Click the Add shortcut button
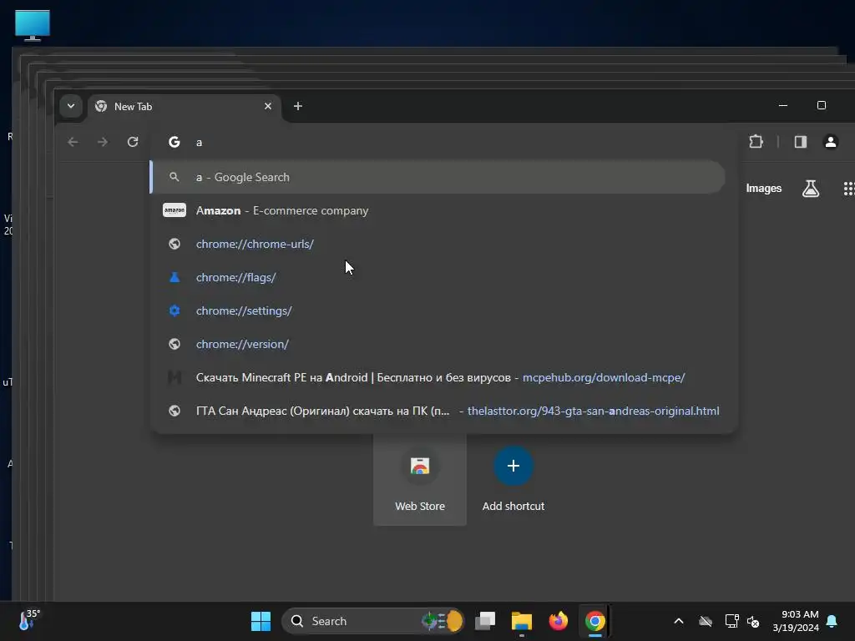Viewport: 855px width, 641px height. click(514, 480)
